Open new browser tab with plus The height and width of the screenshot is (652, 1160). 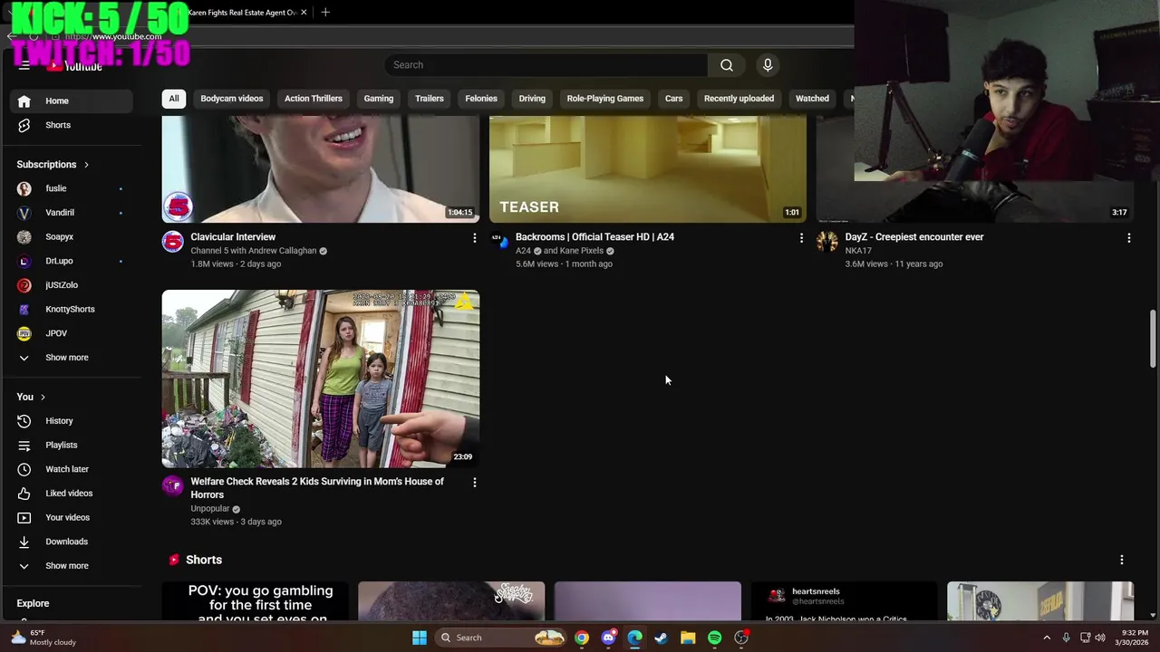pos(325,13)
